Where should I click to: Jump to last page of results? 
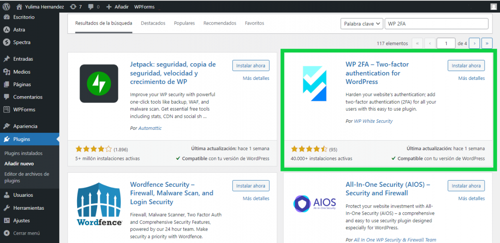click(x=487, y=43)
